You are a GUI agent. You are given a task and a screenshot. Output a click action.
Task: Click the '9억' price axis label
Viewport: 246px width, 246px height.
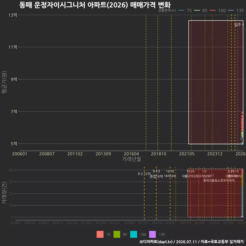click(x=14, y=79)
